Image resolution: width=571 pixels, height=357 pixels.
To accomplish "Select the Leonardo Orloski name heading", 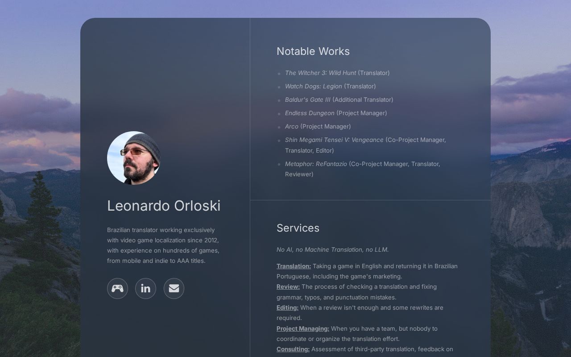I will (x=164, y=206).
